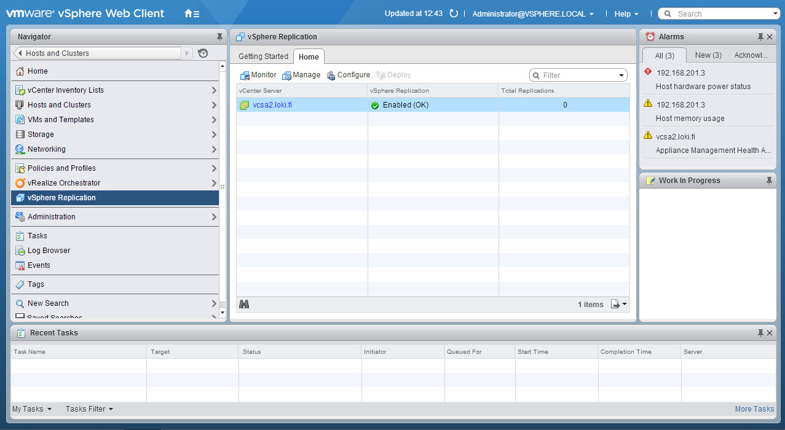Sort Recent Tasks by Start Time header

(x=556, y=352)
